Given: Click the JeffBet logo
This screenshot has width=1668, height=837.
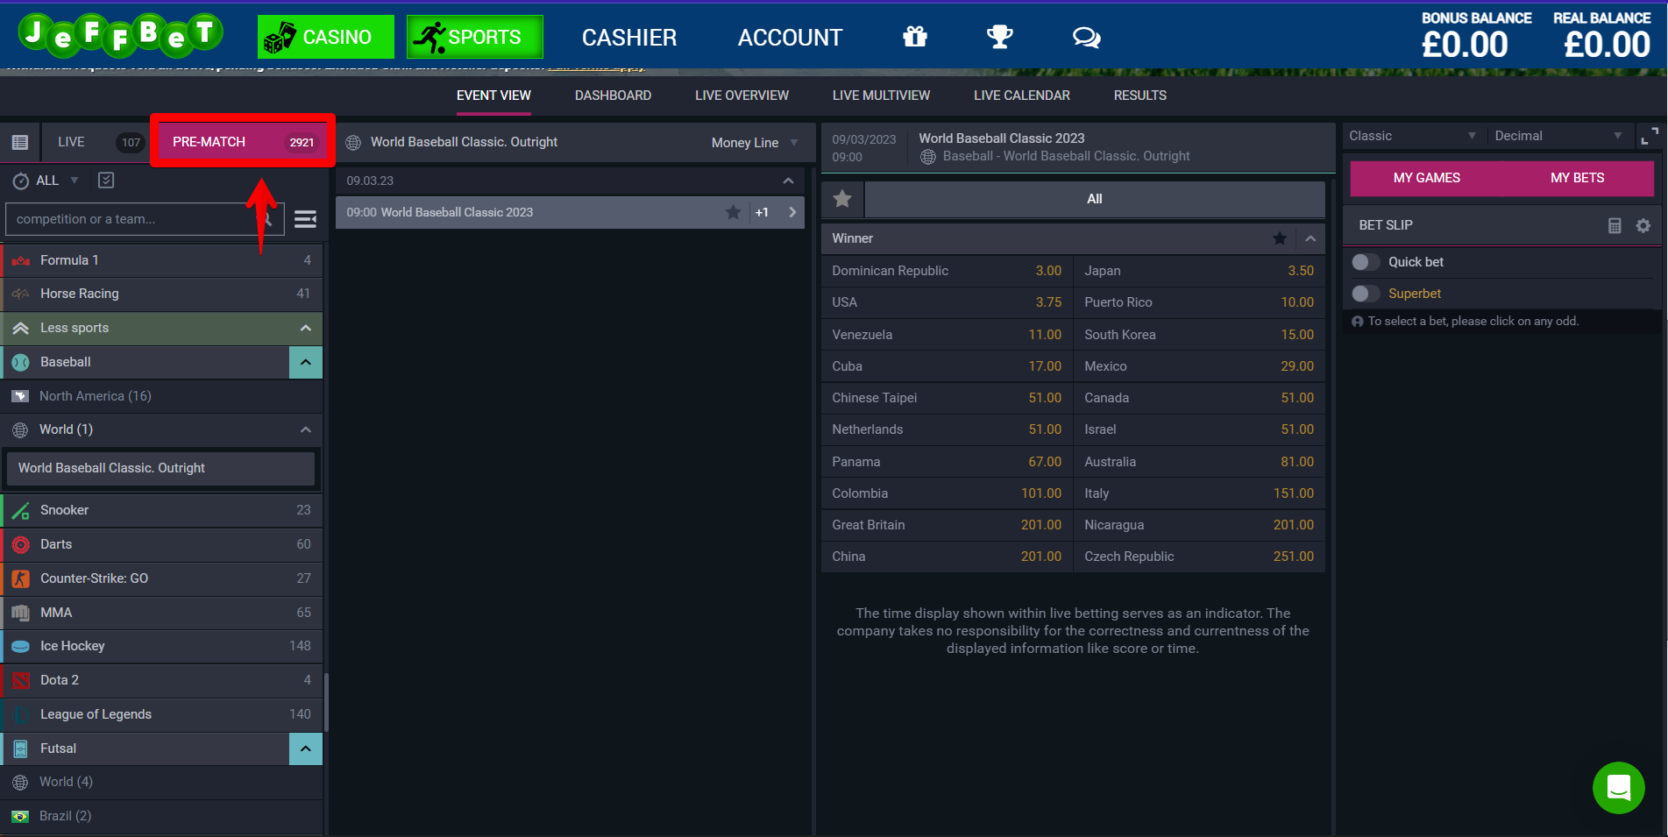Looking at the screenshot, I should (x=120, y=35).
